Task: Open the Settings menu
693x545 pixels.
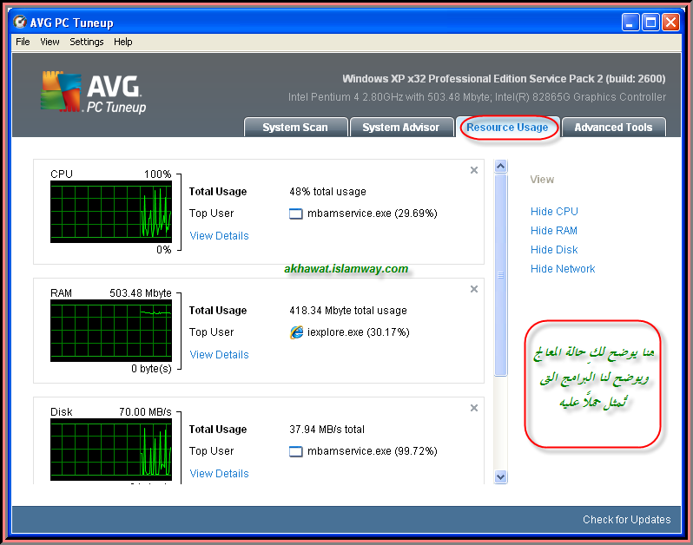Action: 87,42
